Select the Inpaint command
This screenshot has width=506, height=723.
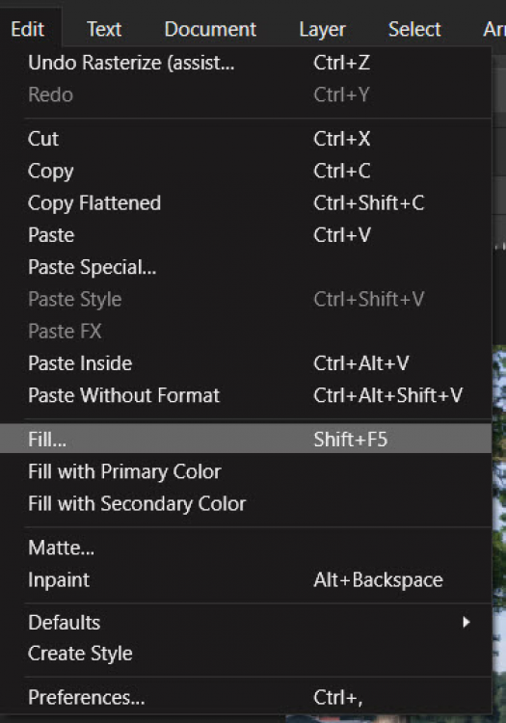click(x=246, y=579)
